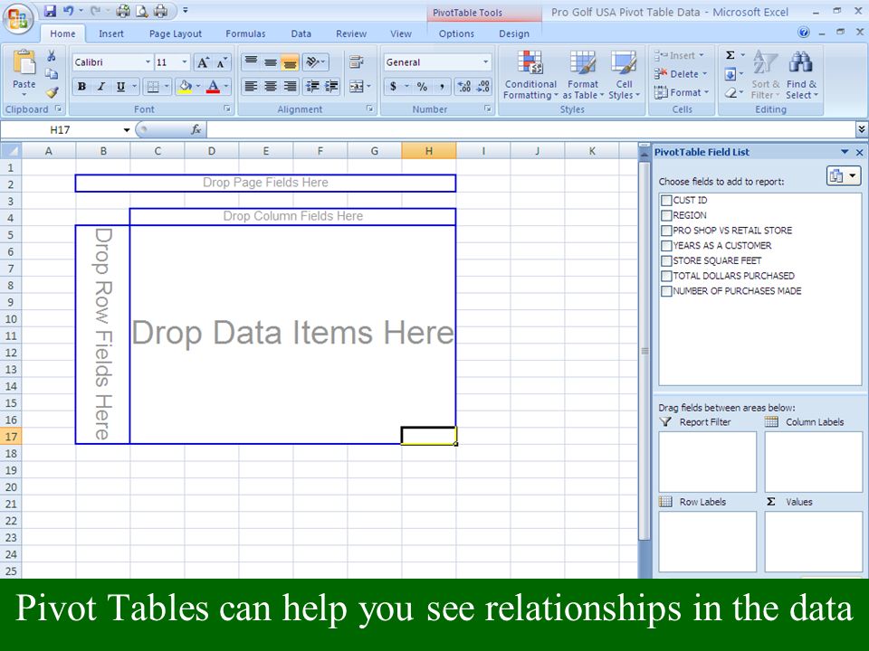Viewport: 869px width, 651px height.
Task: Click the Grow Font icon
Action: pos(204,62)
